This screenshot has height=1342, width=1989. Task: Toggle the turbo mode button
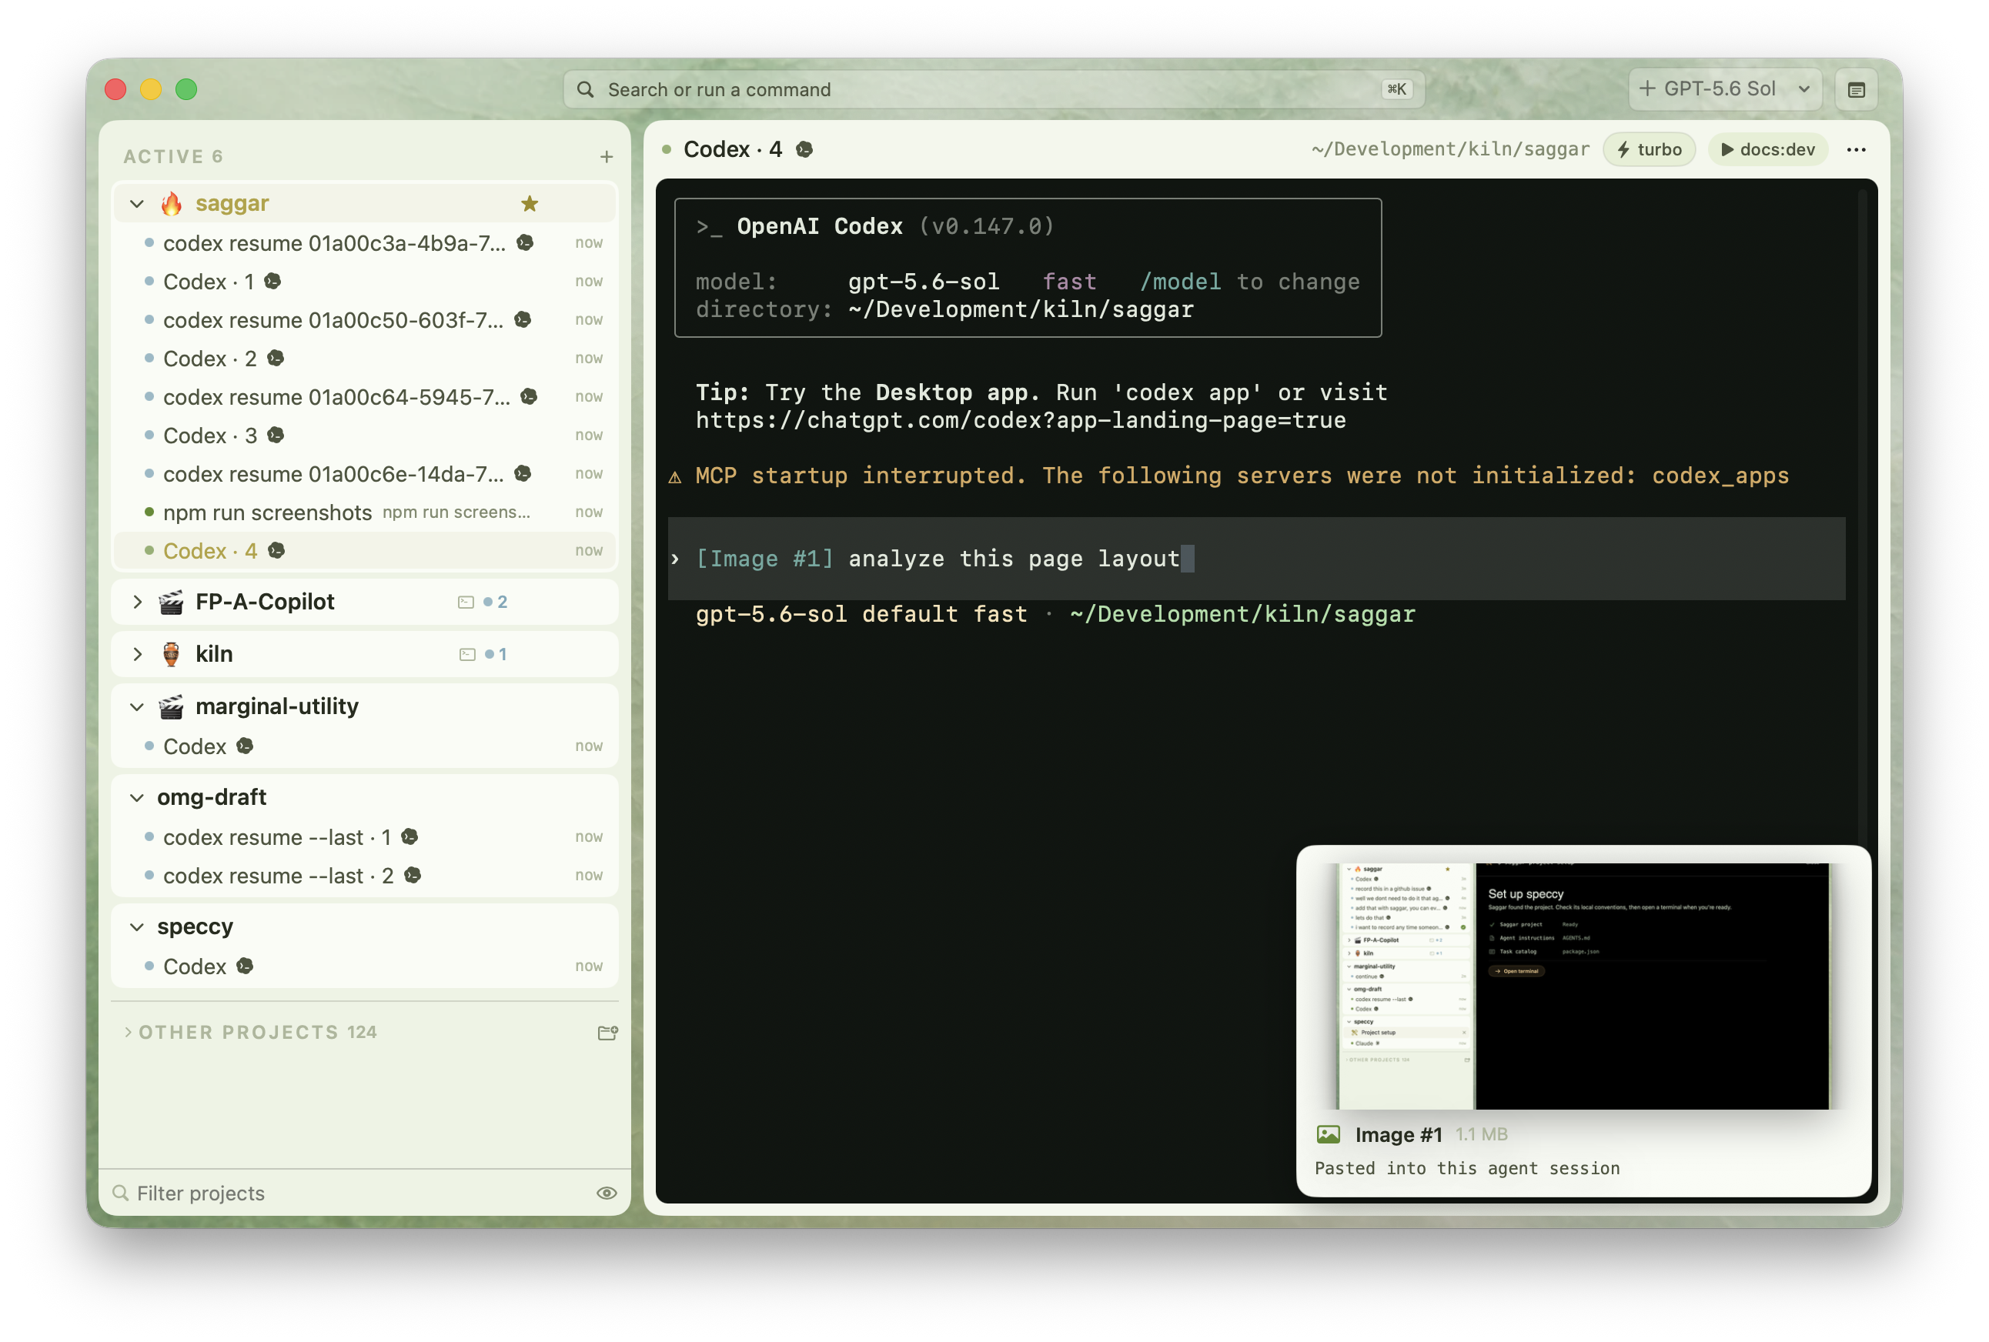(1650, 150)
